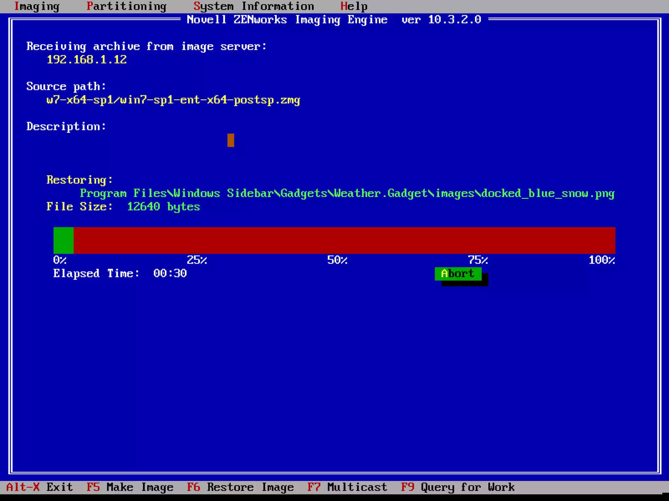Click the red remaining portion of the progress bar
The image size is (669, 501).
pyautogui.click(x=344, y=240)
